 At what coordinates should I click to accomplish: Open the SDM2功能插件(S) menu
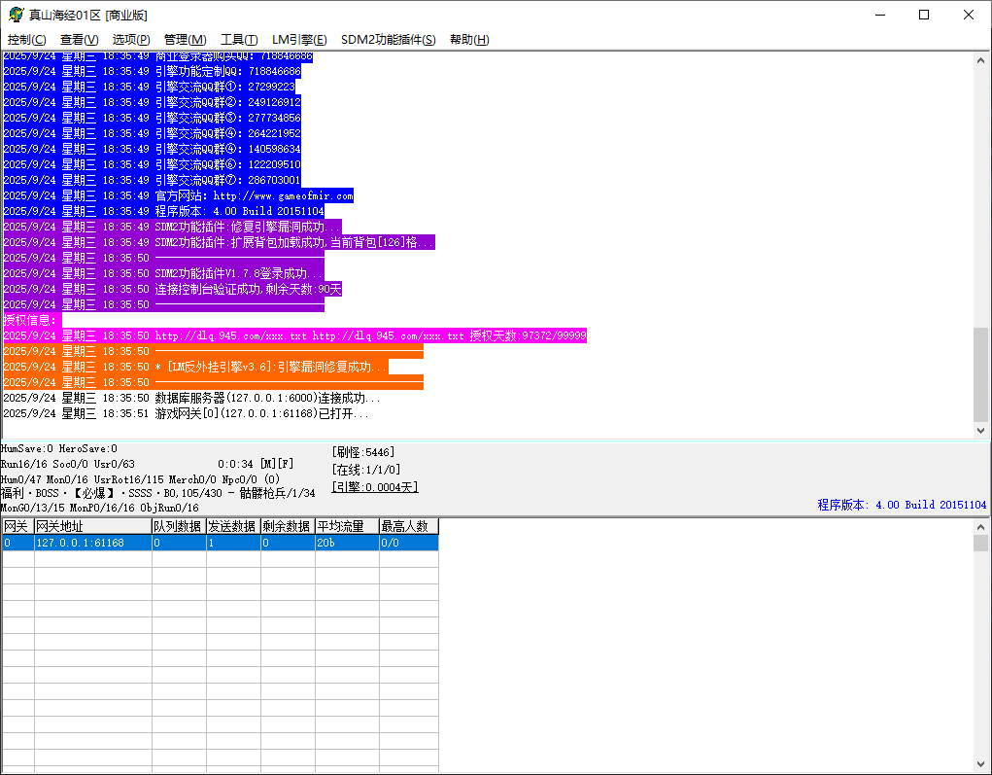point(388,40)
